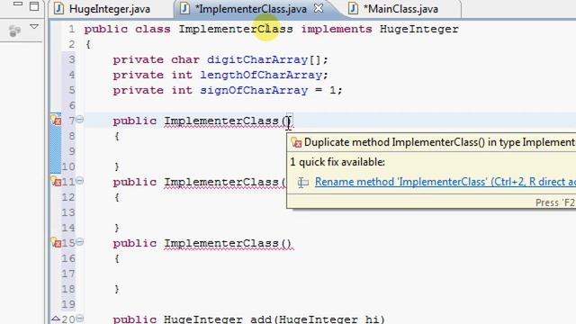Image resolution: width=576 pixels, height=324 pixels.
Task: Click 'lengthOfCharArray' on line 4
Action: [x=261, y=75]
